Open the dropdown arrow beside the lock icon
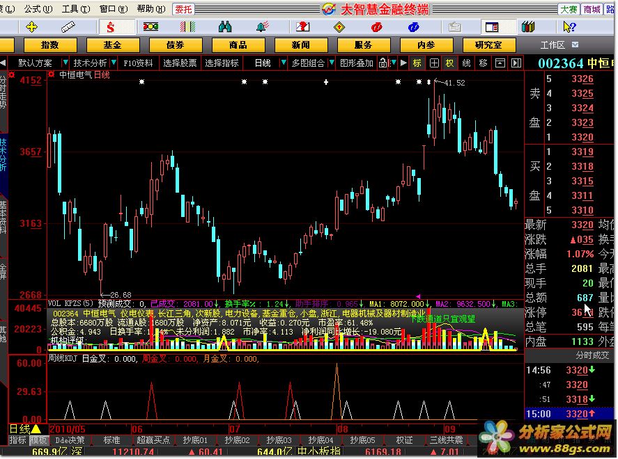Screen dimensions: 618x459 (x=394, y=63)
